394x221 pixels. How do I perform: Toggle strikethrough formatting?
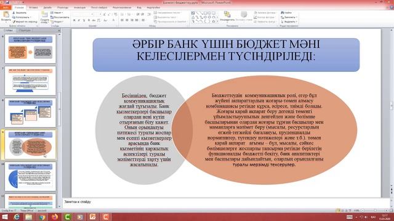[94, 20]
